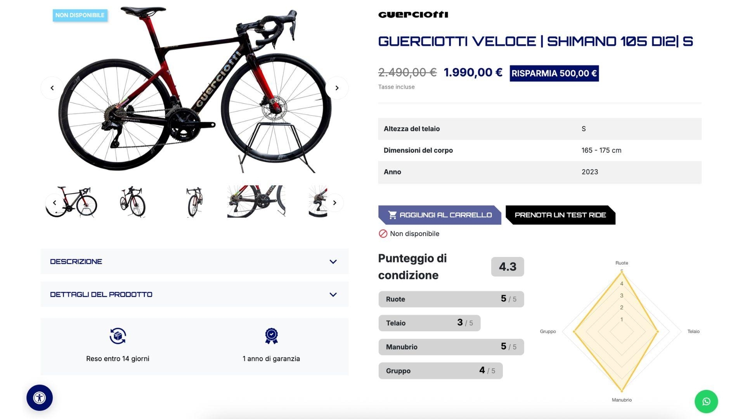Click Prenota un Test Ride button
Screen dimensions: 745x419
click(560, 215)
